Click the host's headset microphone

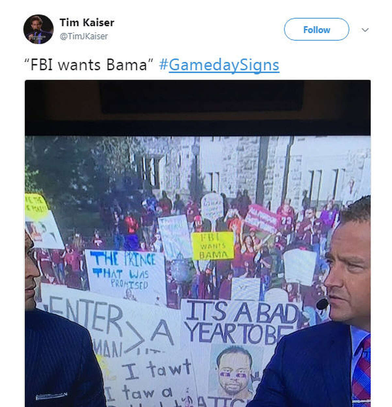pos(322,303)
